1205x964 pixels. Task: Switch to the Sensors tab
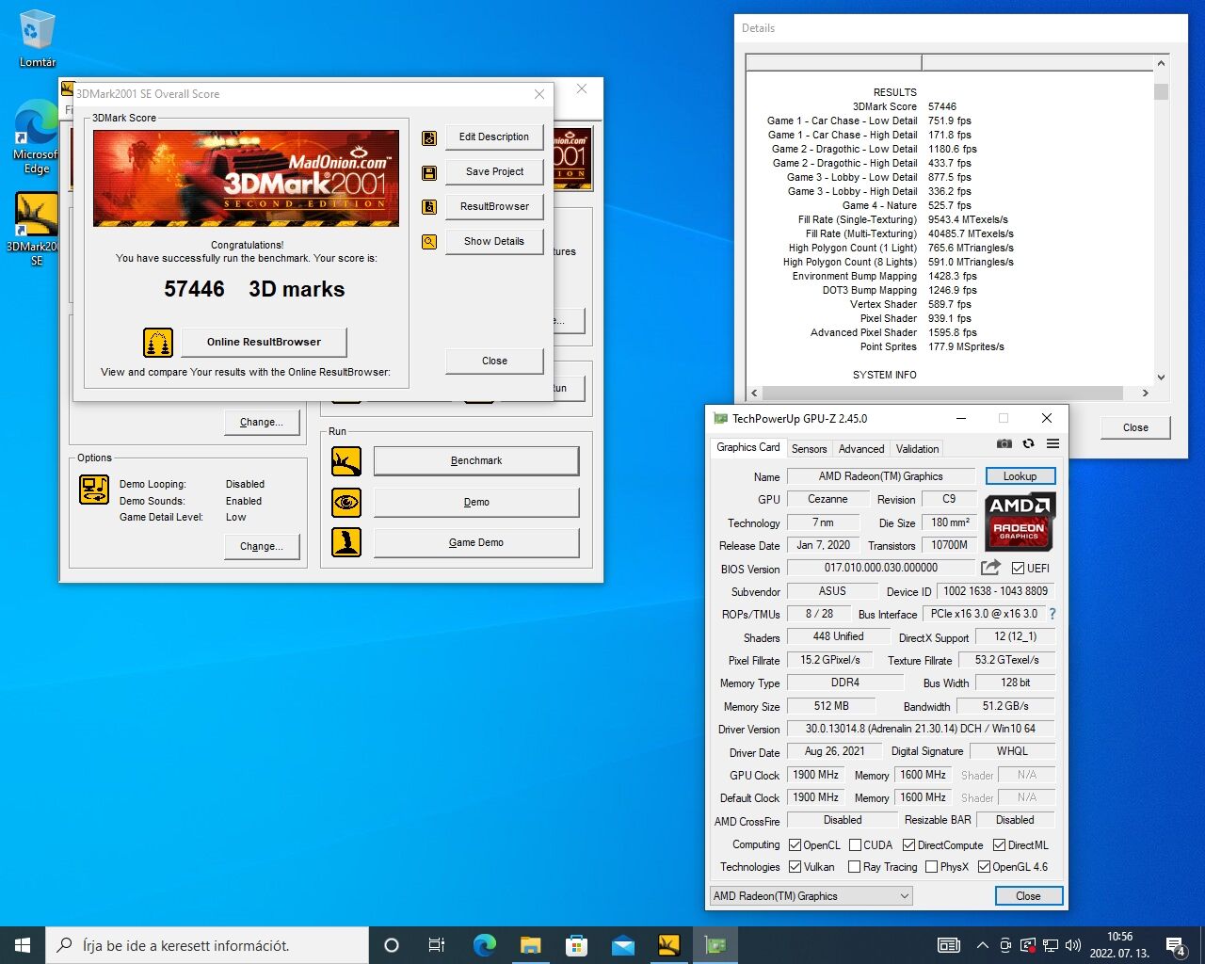pyautogui.click(x=809, y=449)
